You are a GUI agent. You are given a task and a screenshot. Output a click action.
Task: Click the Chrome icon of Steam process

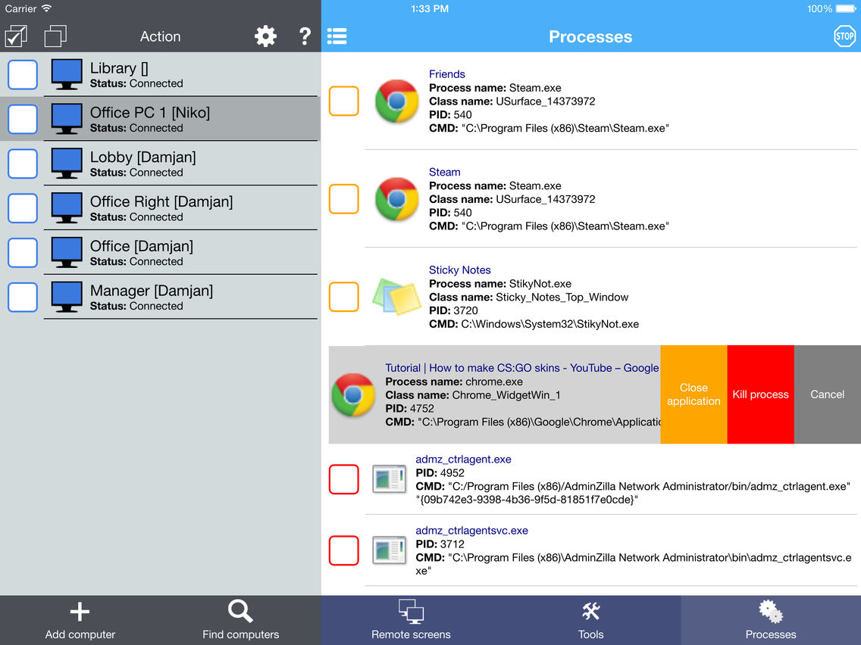pyautogui.click(x=396, y=199)
